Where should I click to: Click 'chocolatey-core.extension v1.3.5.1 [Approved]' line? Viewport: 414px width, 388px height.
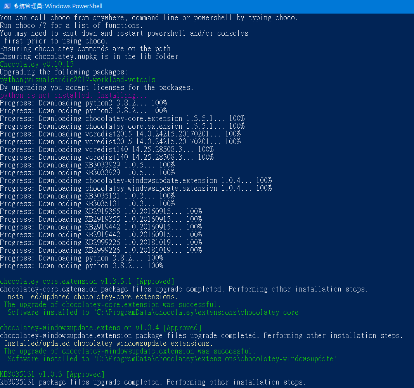click(87, 281)
